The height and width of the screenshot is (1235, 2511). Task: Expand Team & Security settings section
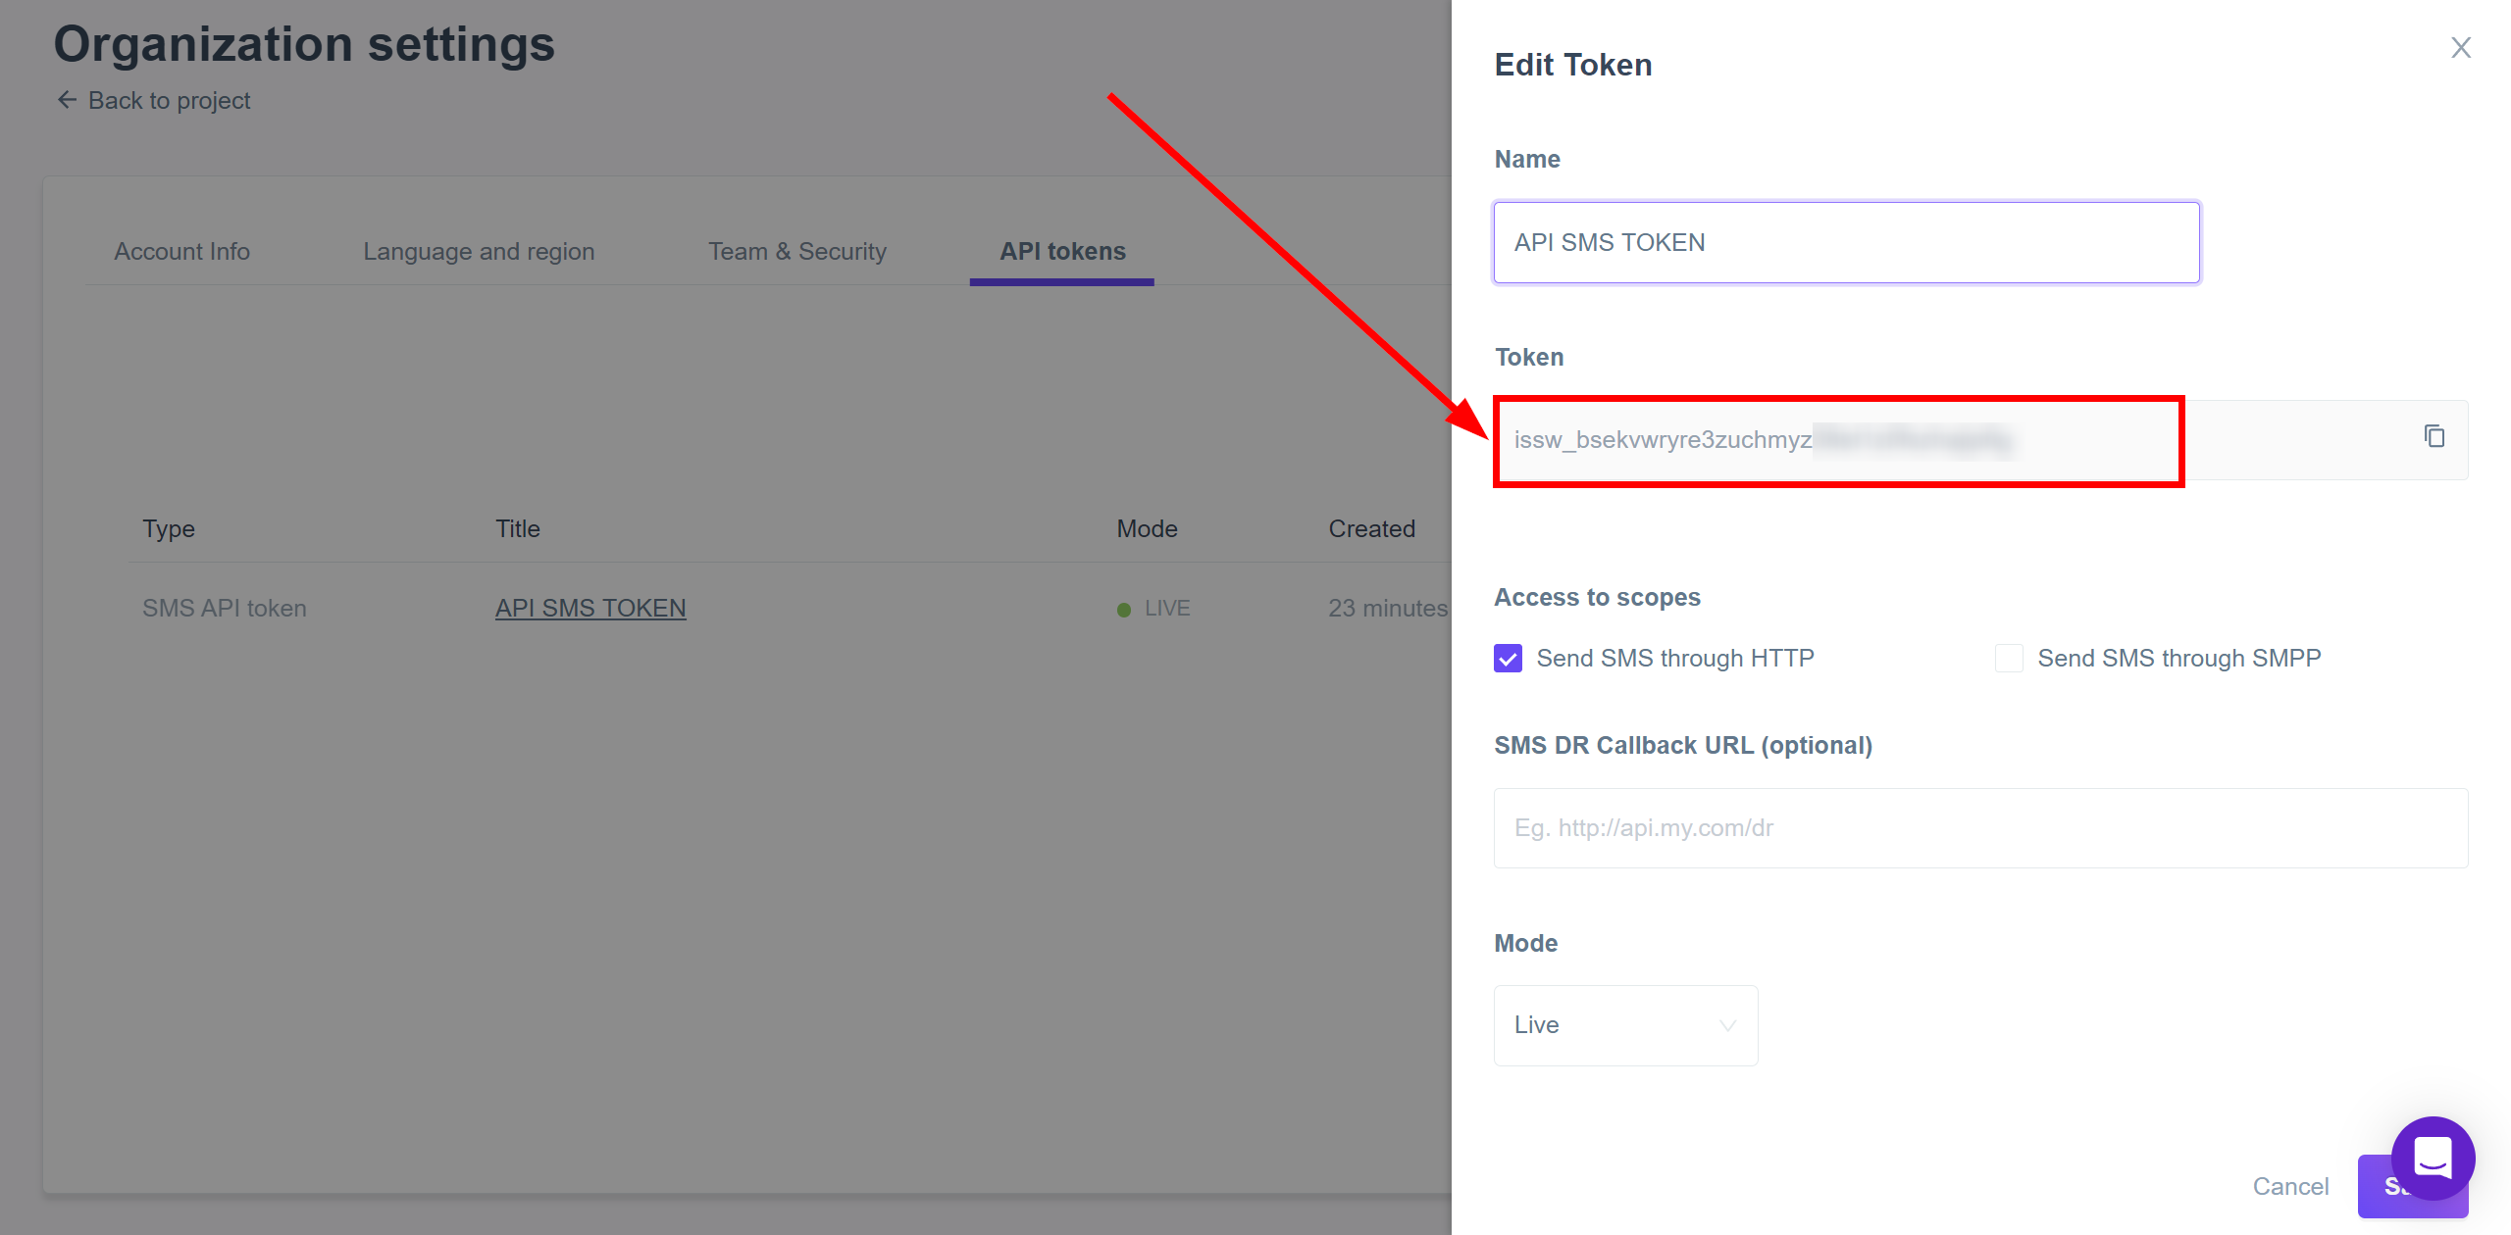pyautogui.click(x=795, y=250)
